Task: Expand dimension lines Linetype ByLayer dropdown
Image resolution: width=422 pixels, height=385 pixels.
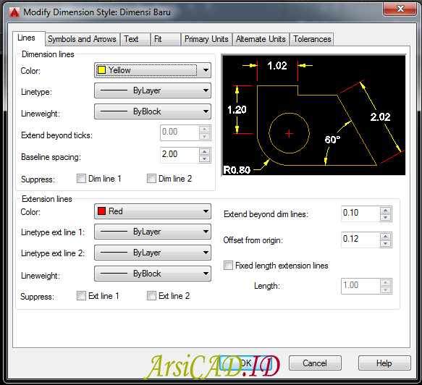Action: coord(153,90)
